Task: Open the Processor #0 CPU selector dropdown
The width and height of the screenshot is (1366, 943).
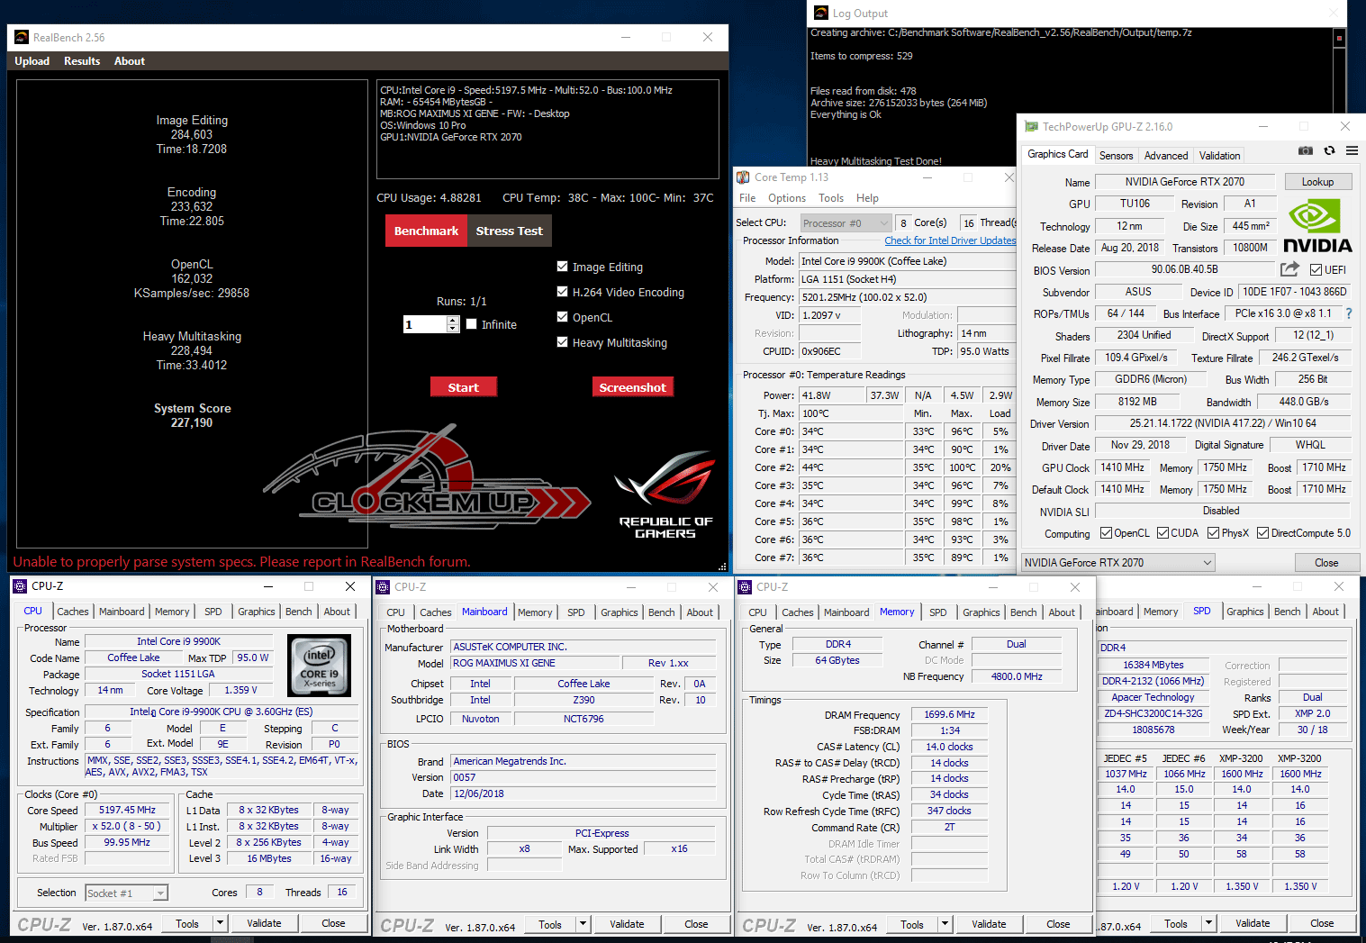Action: point(845,222)
